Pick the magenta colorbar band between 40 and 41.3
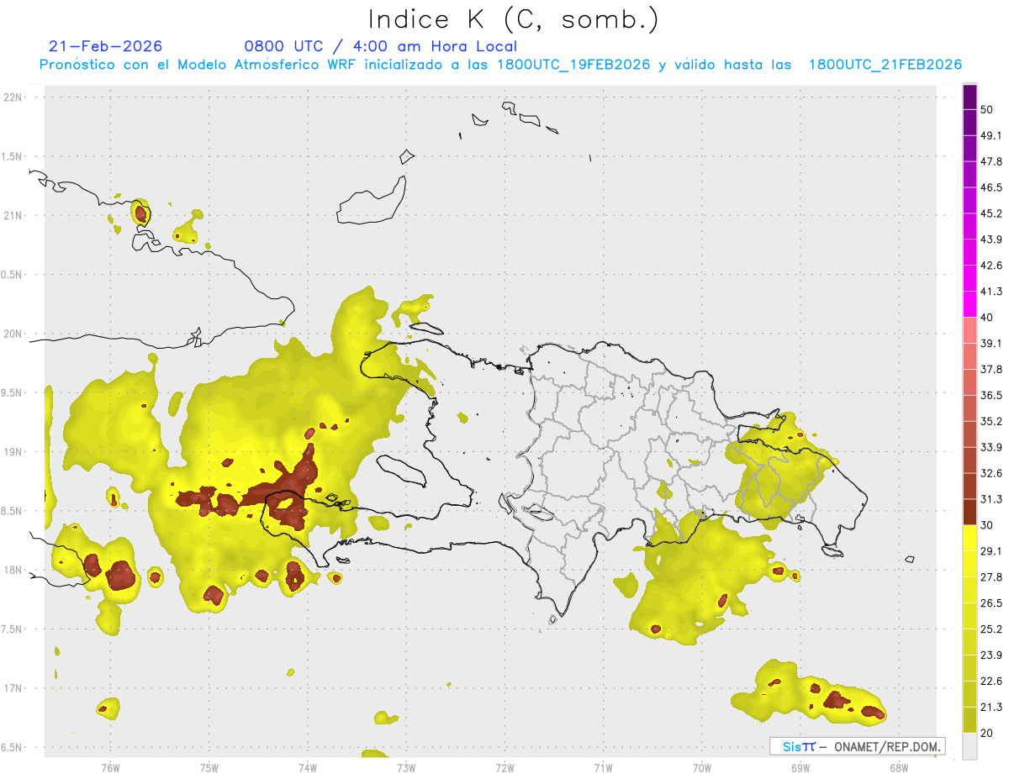Screen dimensions: 1009x779 969,304
